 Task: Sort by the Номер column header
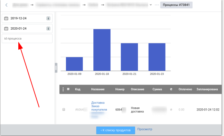click(120, 89)
